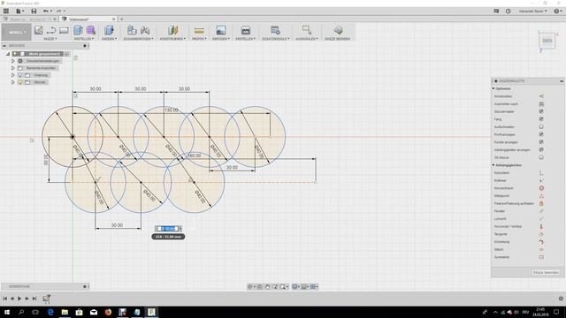Toggle the Fang checkbox

pos(541,119)
